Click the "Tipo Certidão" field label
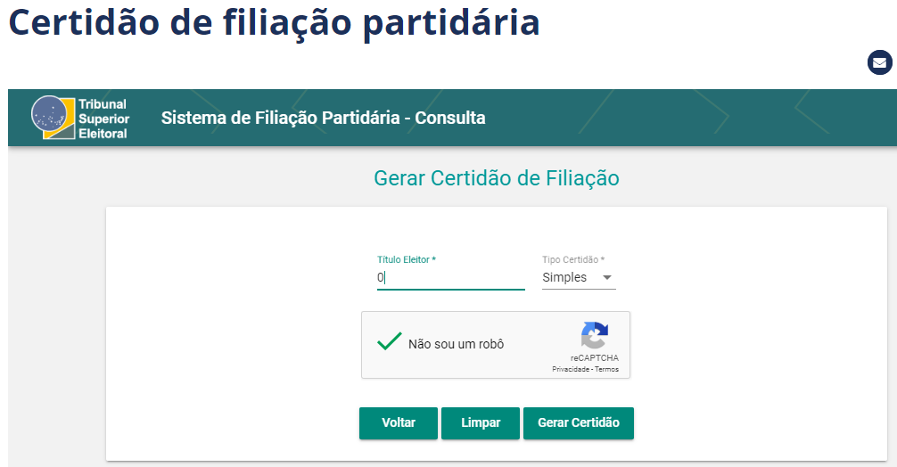The image size is (897, 467). click(x=573, y=259)
